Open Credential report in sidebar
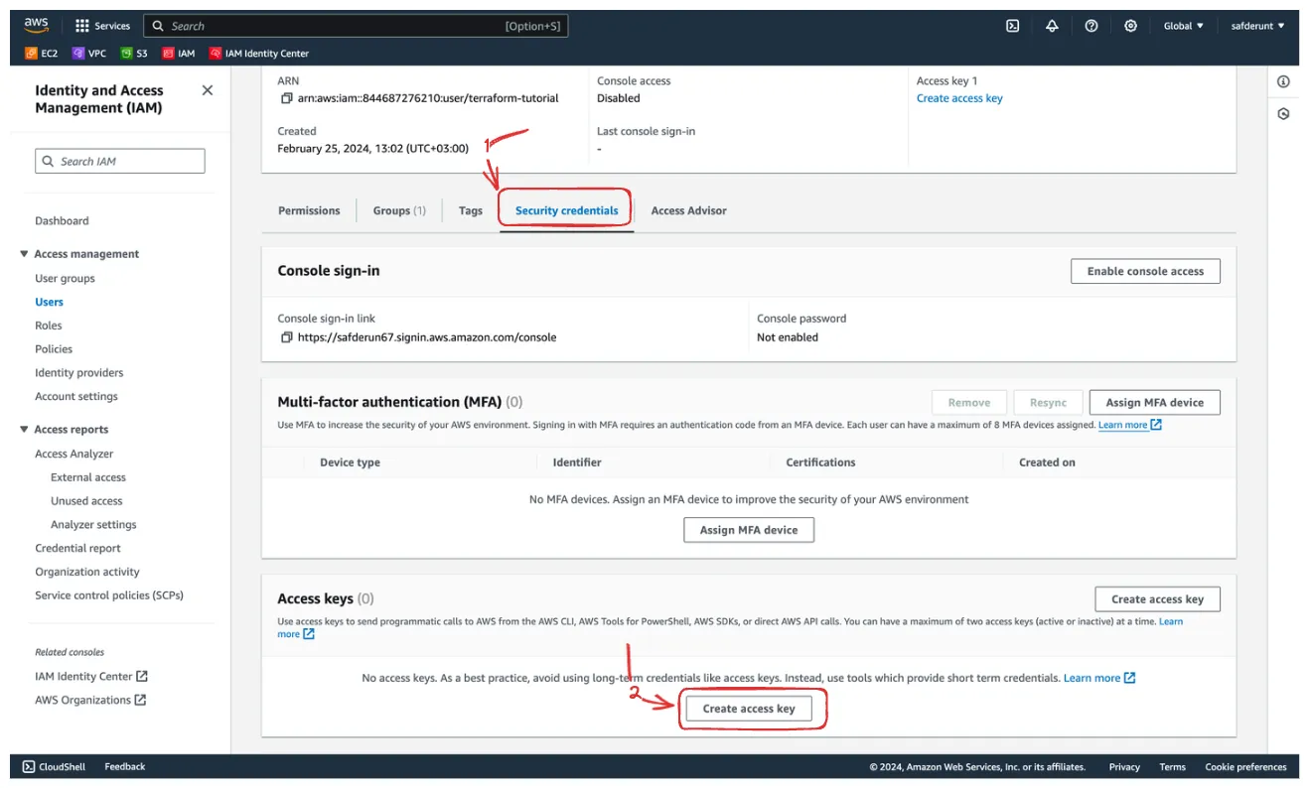 click(x=77, y=548)
